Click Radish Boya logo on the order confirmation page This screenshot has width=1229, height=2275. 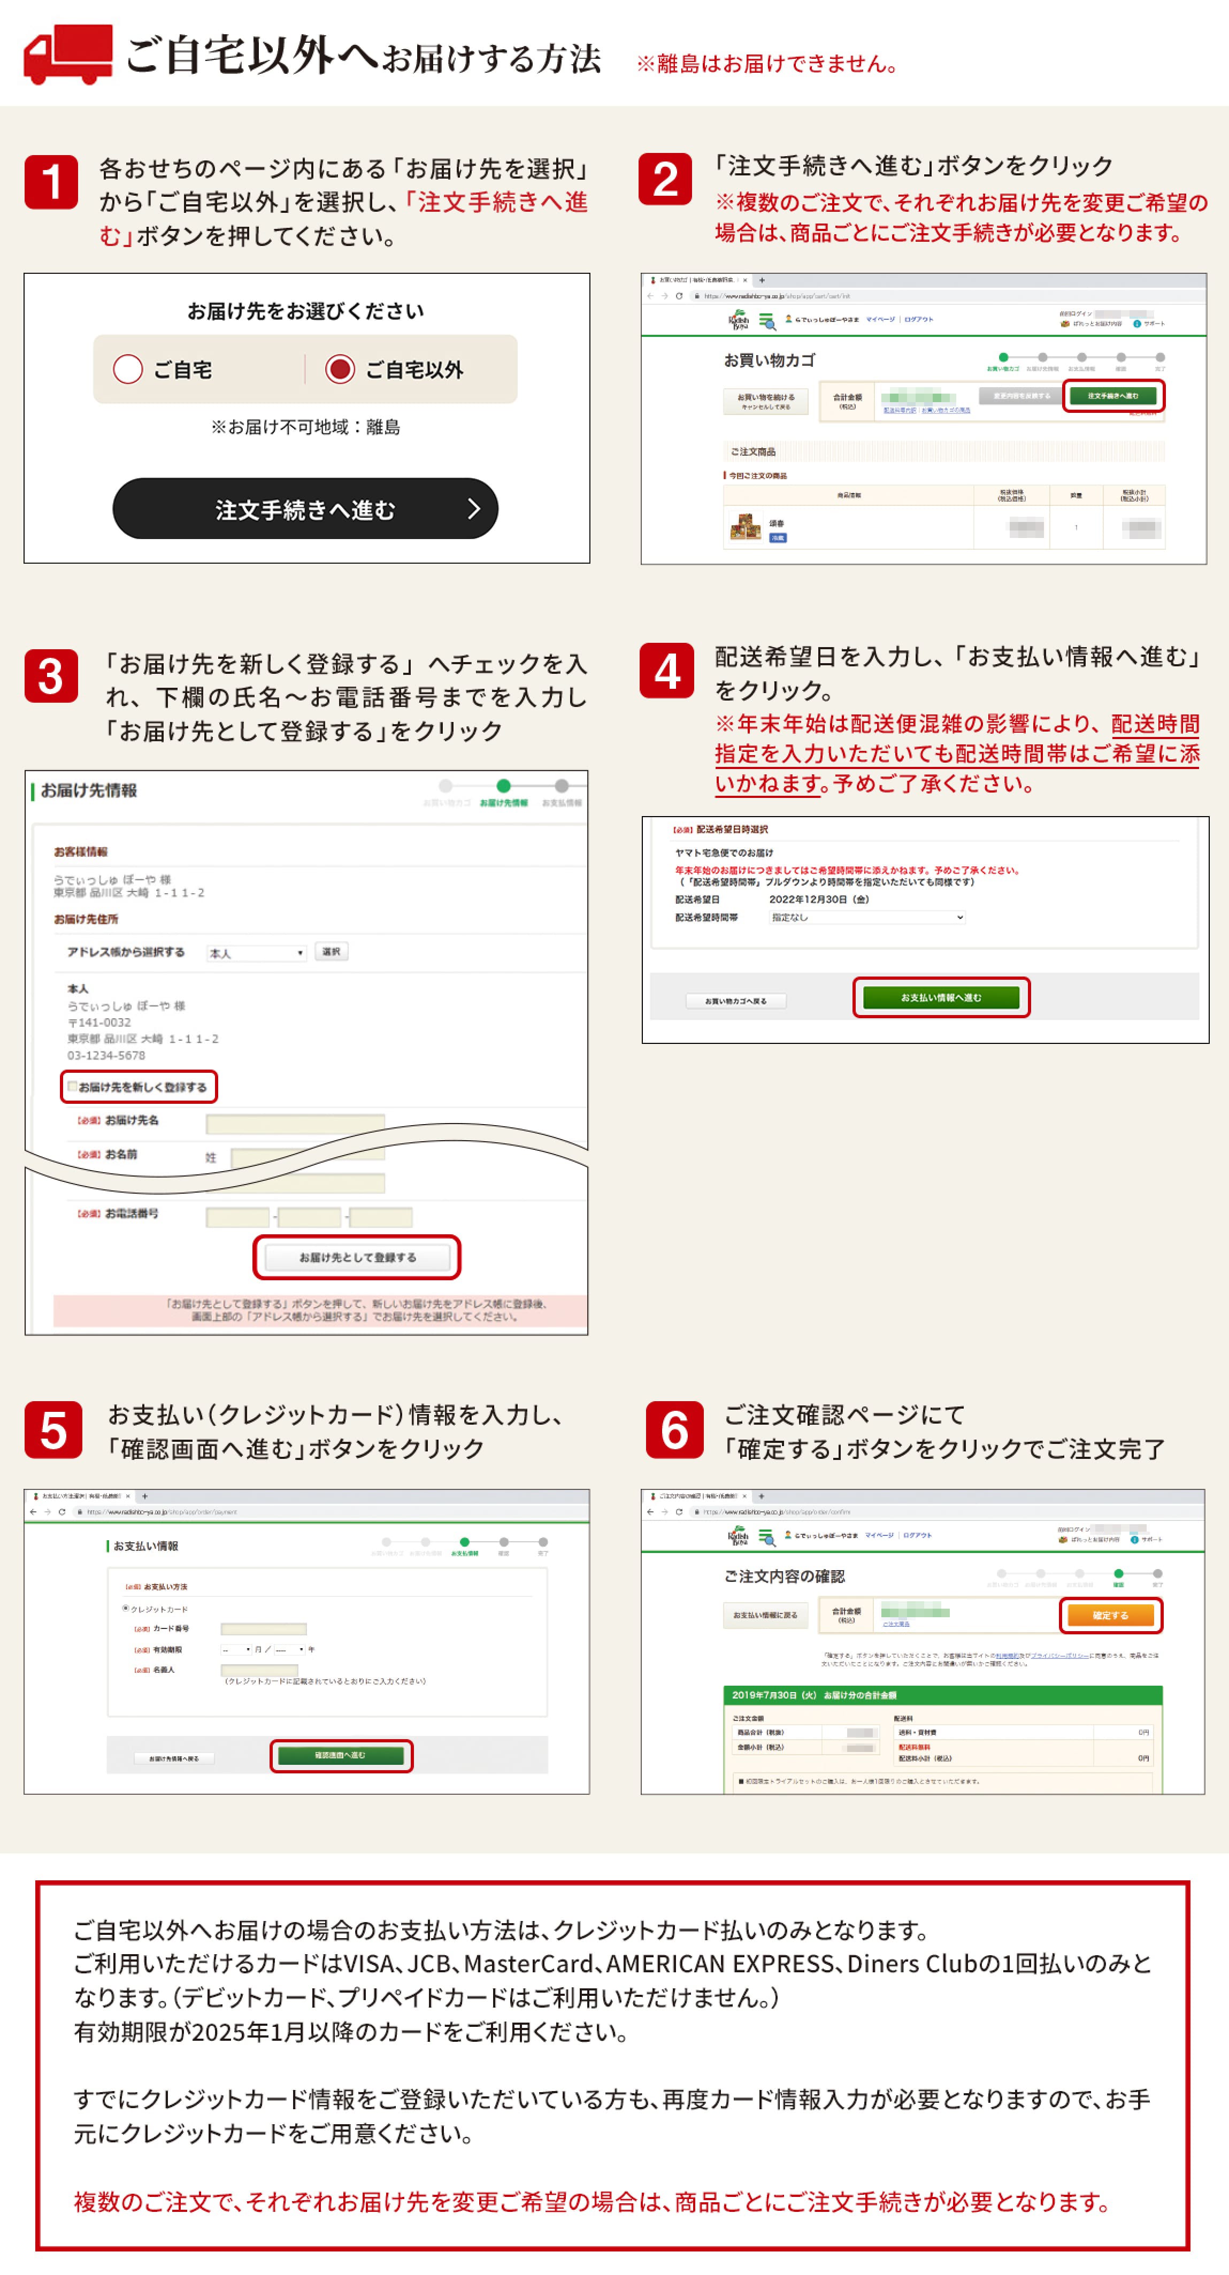(738, 1536)
